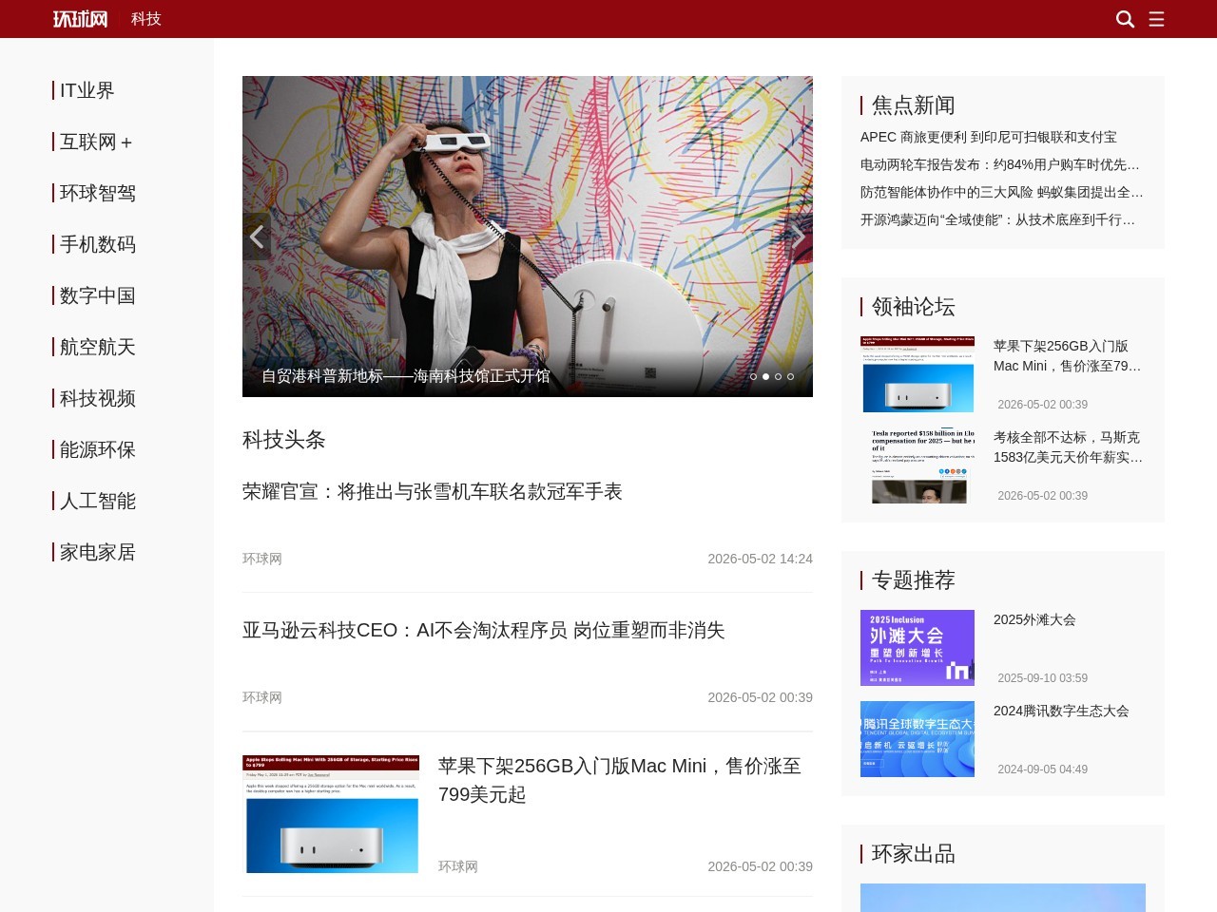Image resolution: width=1217 pixels, height=912 pixels.
Task: Click 领袖论坛 section heading
Action: click(x=914, y=306)
